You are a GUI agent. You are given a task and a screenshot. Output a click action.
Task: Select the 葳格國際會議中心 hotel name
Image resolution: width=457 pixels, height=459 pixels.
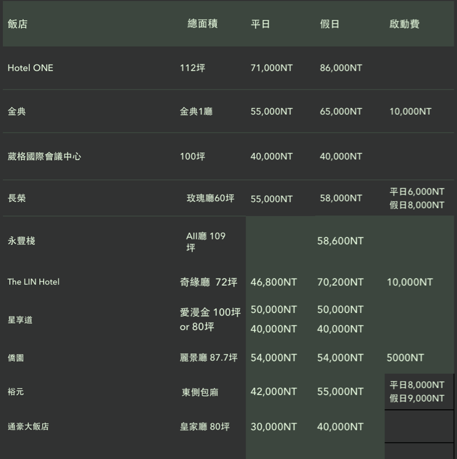coord(44,156)
